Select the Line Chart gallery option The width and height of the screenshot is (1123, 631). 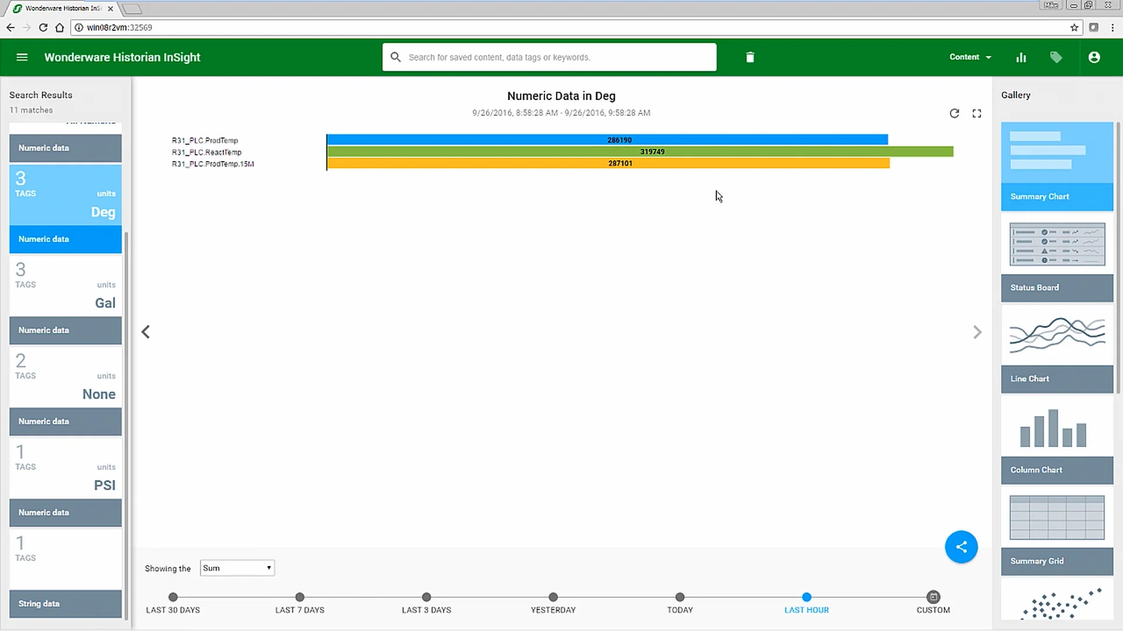(x=1056, y=349)
